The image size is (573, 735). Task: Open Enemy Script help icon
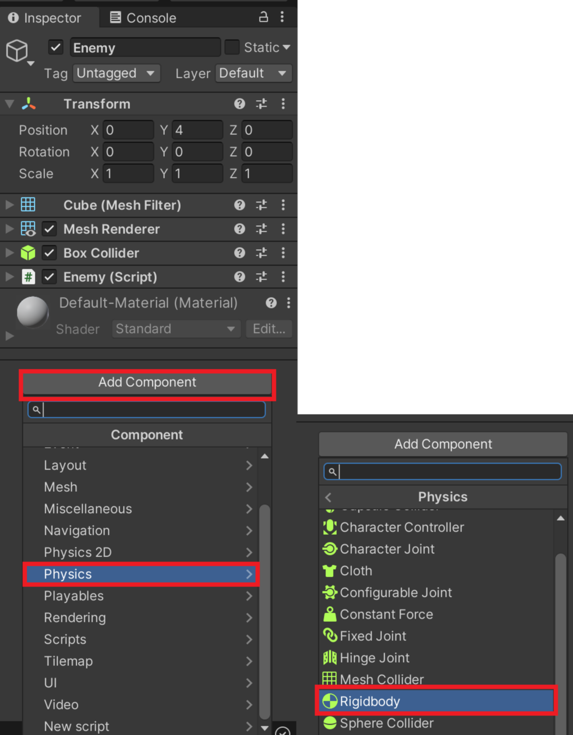(x=239, y=276)
